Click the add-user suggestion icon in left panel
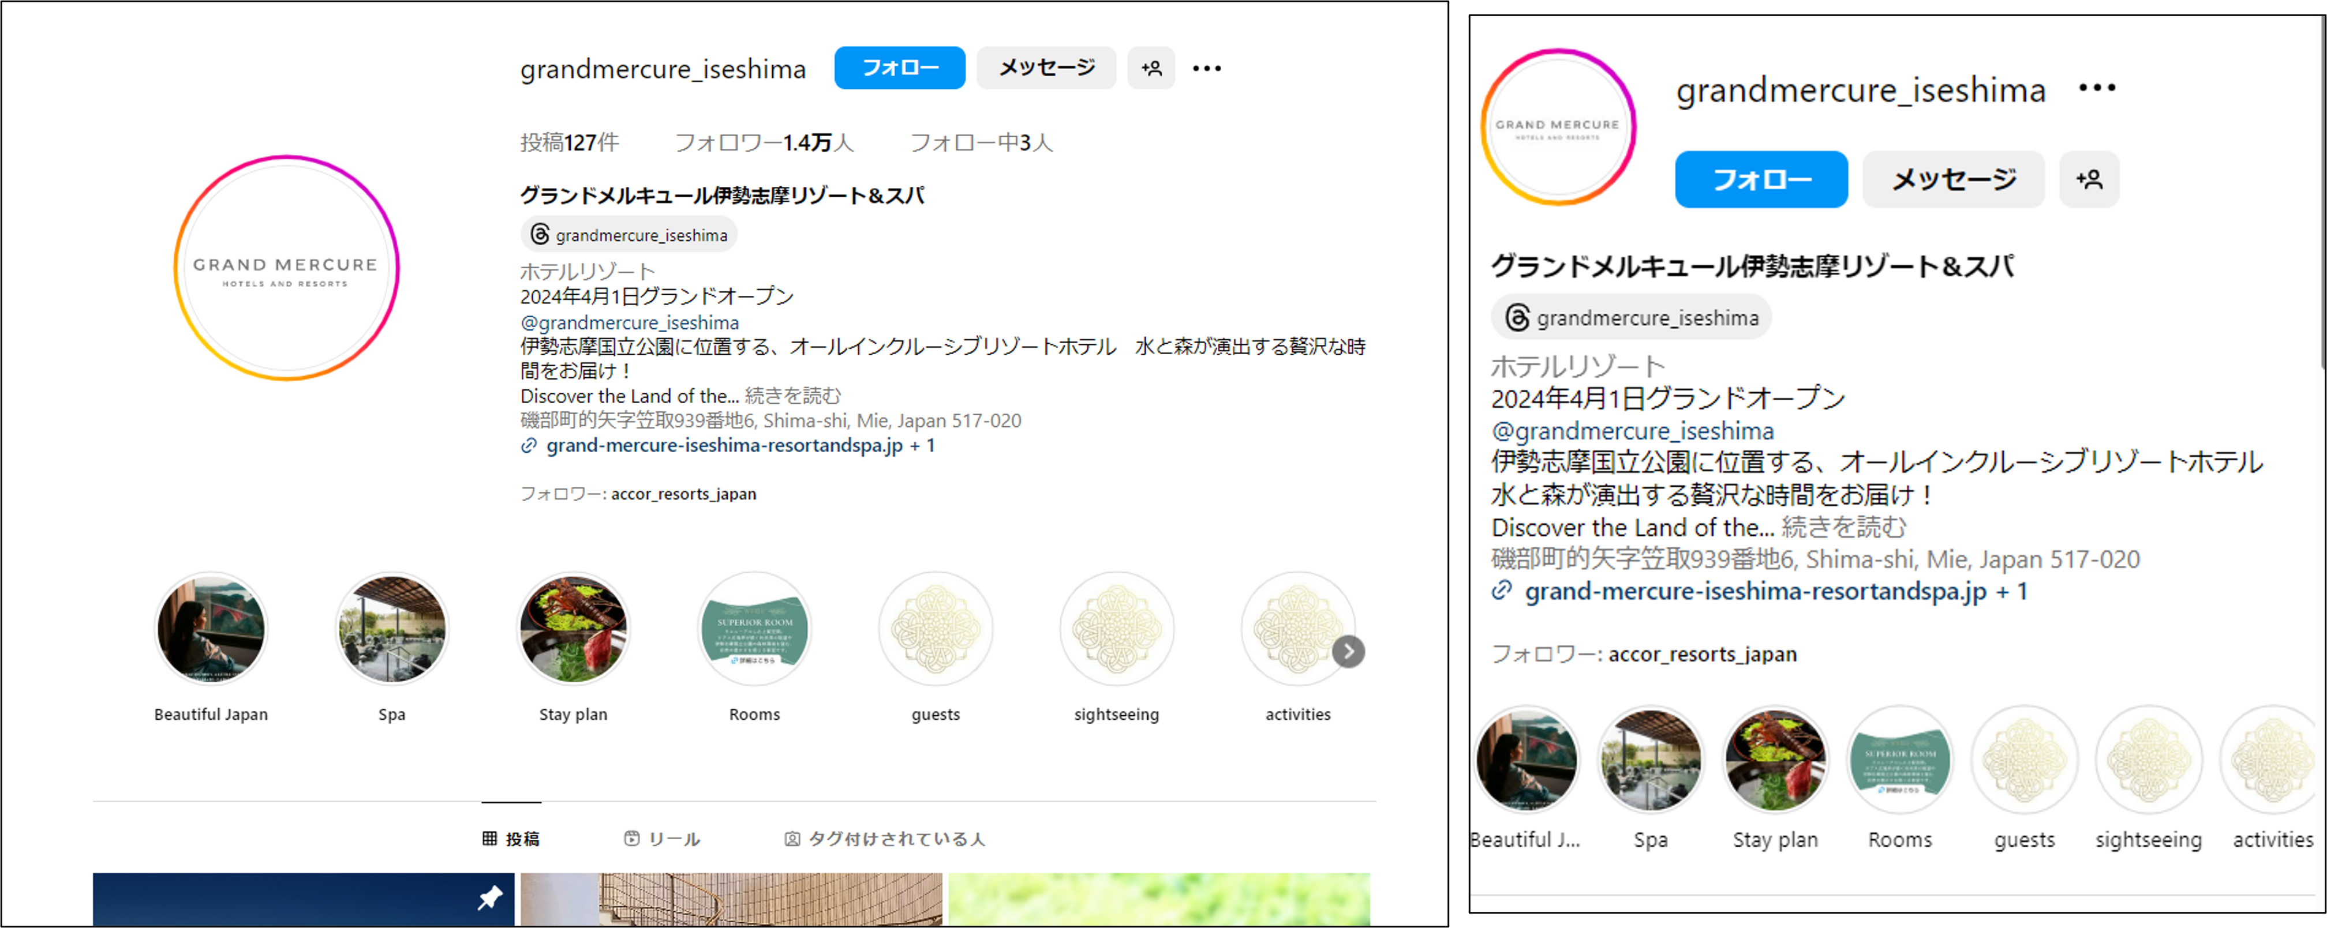 [1151, 67]
